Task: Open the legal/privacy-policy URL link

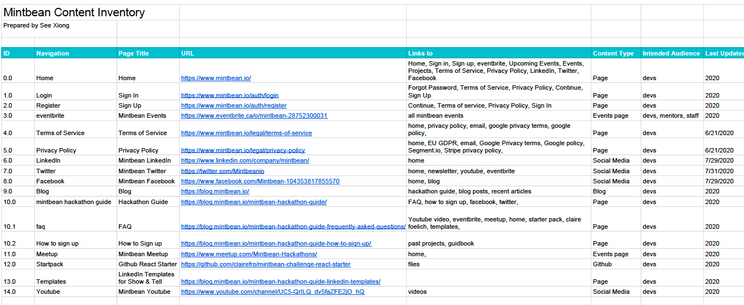Action: click(243, 151)
